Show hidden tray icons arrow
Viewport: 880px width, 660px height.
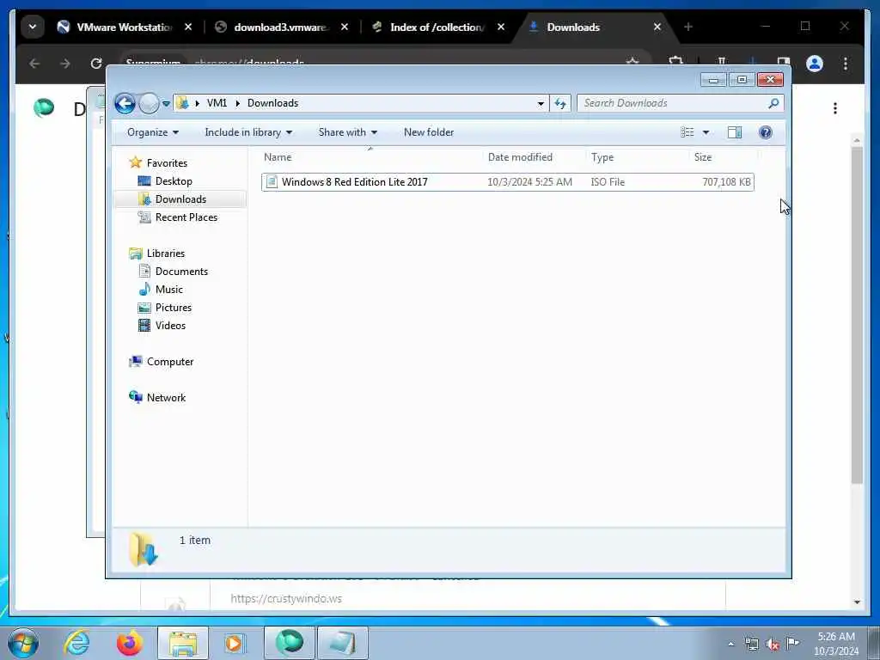point(730,645)
